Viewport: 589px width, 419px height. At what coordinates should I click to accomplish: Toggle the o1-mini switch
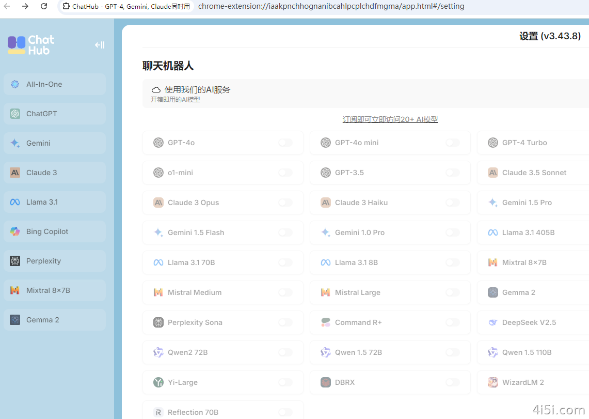285,173
